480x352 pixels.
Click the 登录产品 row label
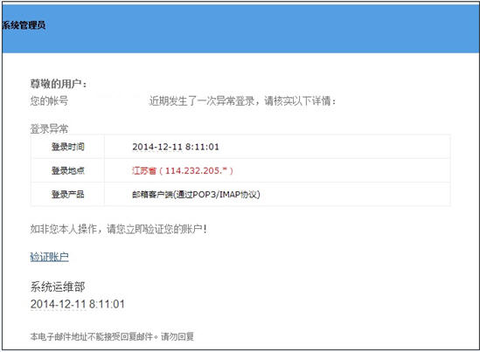click(x=67, y=194)
